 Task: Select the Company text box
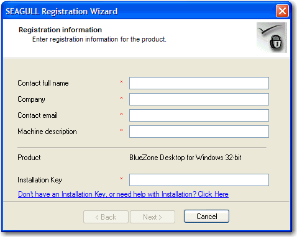point(199,99)
